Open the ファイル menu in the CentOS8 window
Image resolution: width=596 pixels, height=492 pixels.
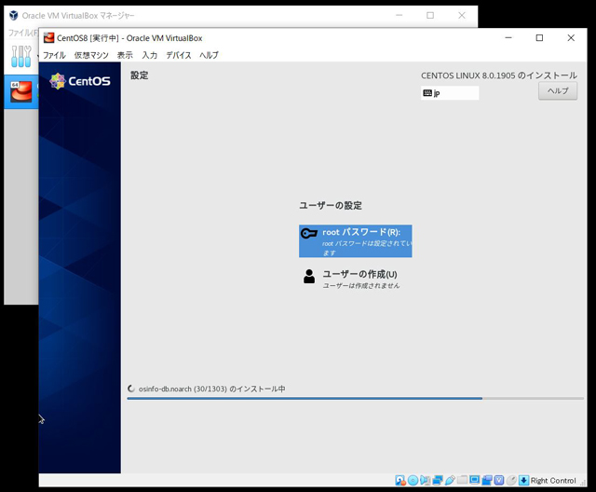(x=54, y=55)
